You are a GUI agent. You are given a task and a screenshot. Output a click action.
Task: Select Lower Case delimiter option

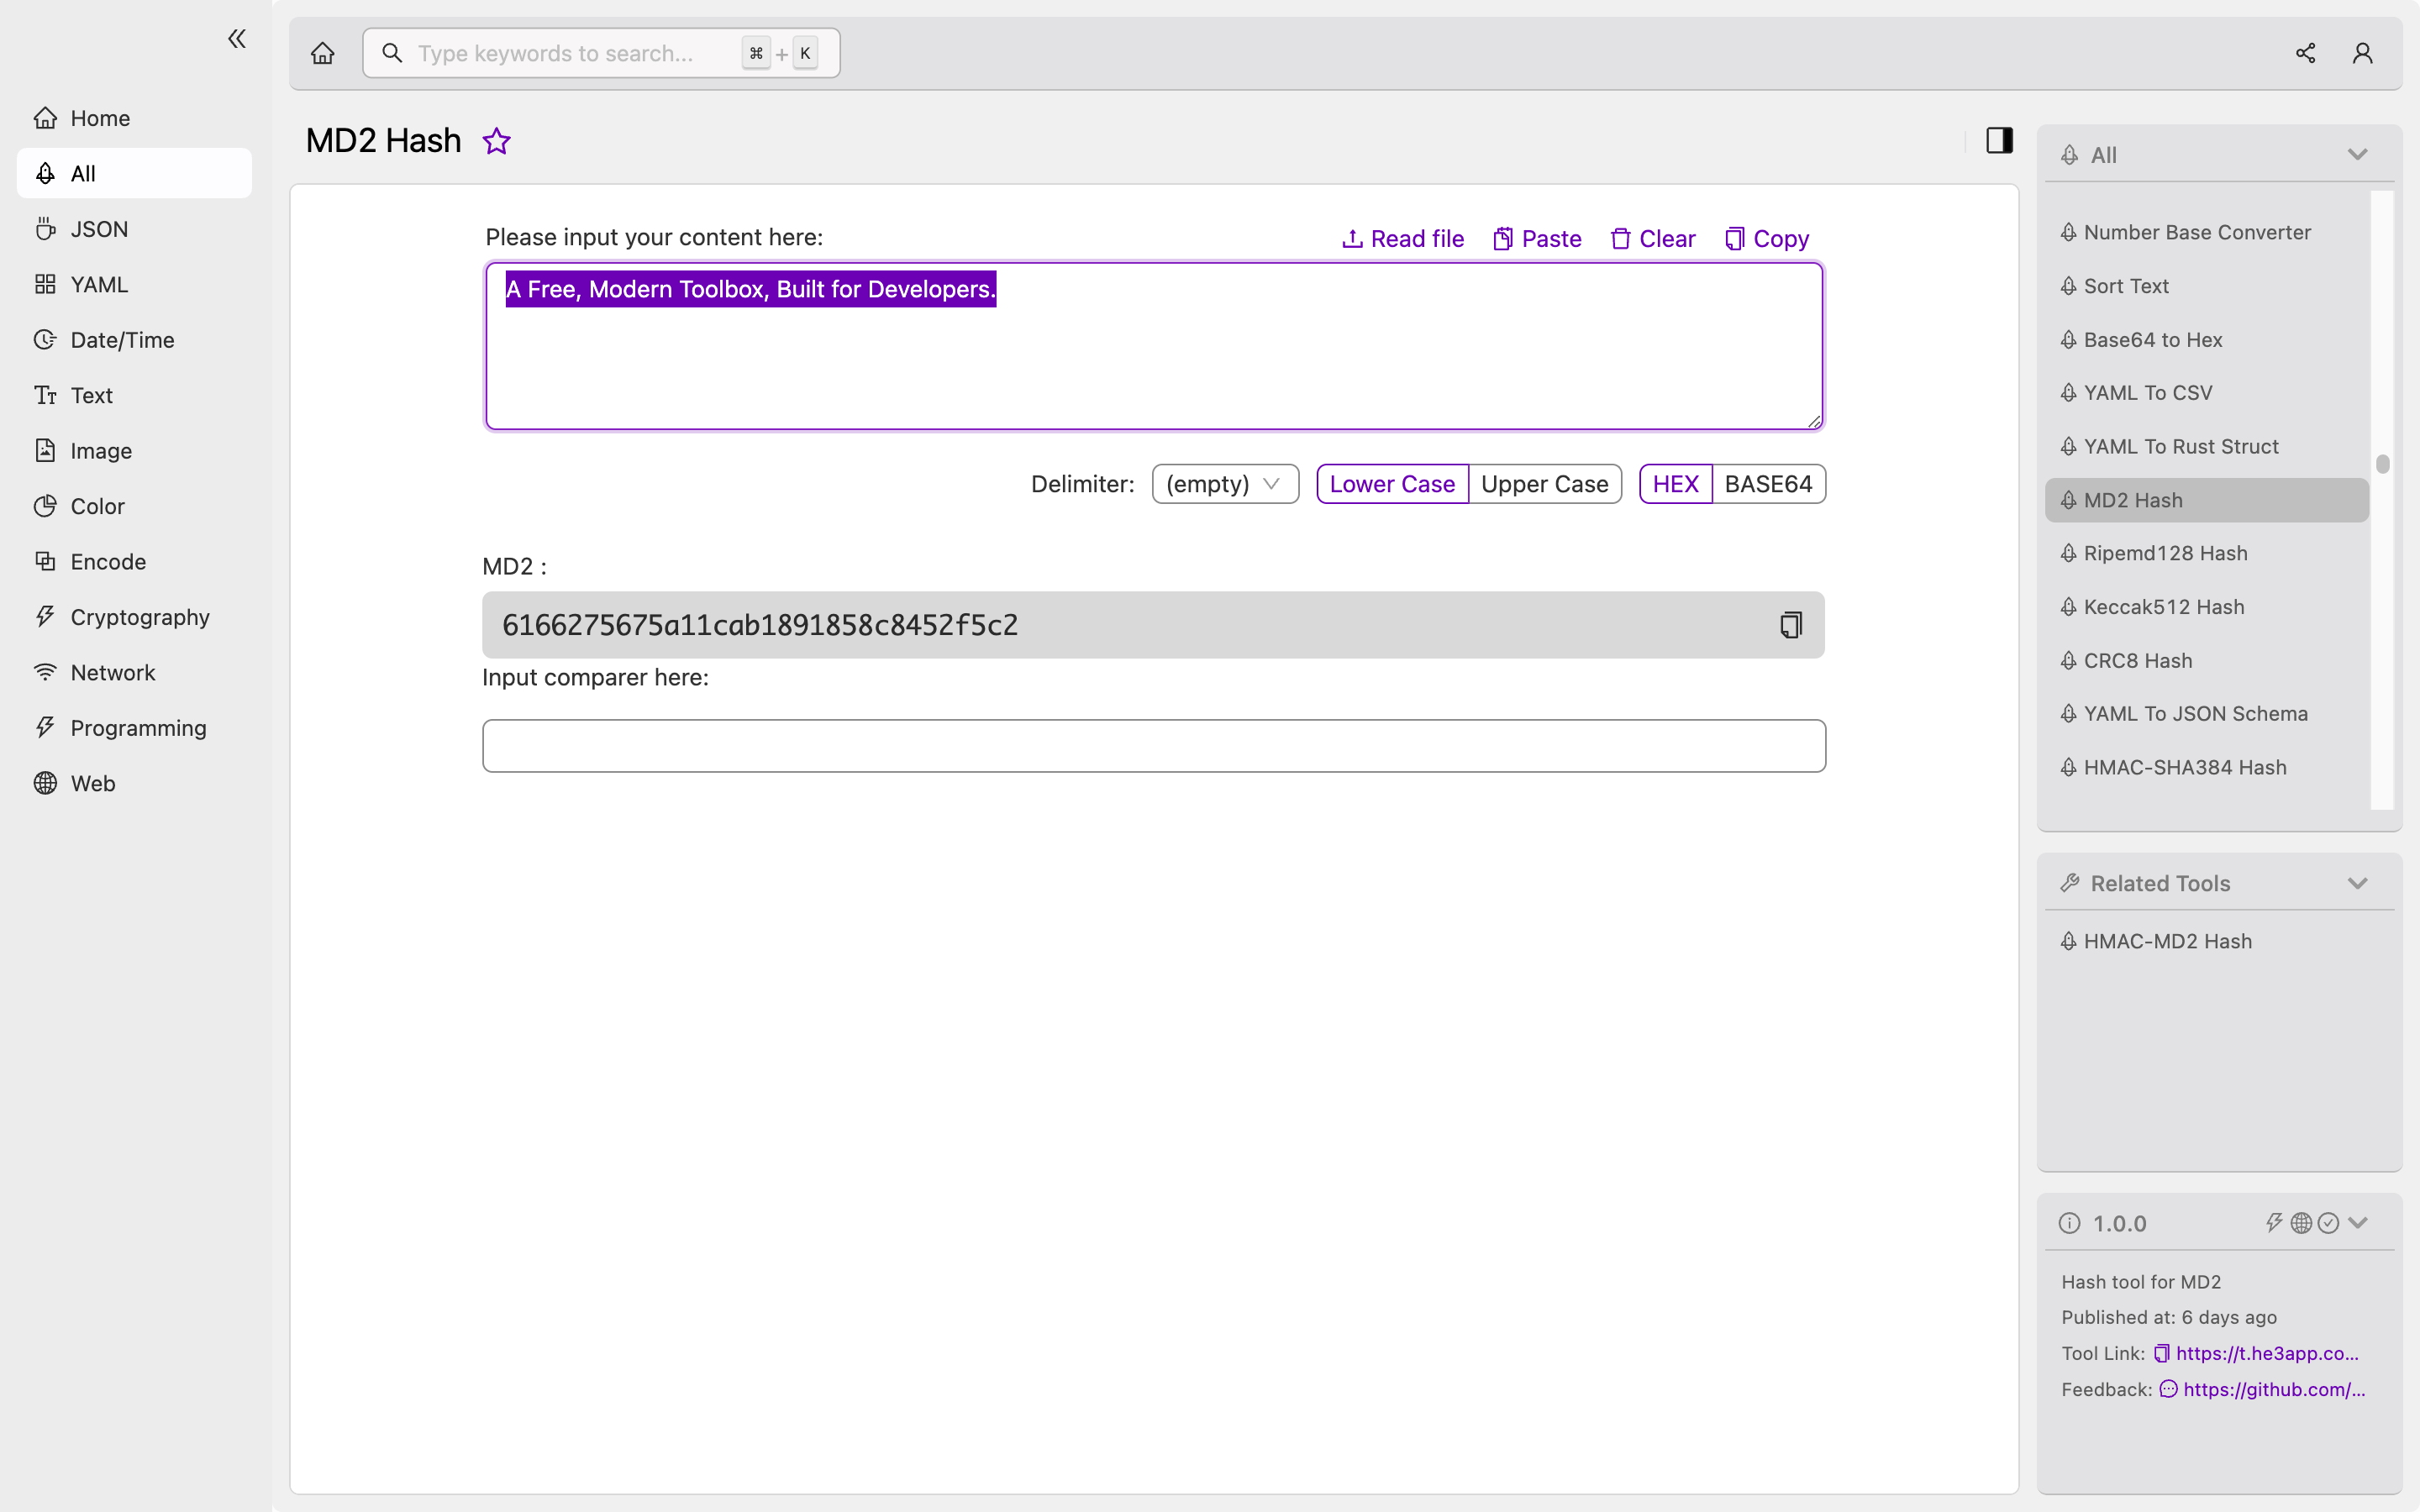click(1392, 484)
